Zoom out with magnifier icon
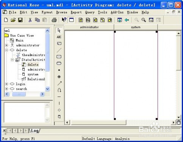Viewport: 183px width, 142px height. (144, 20)
